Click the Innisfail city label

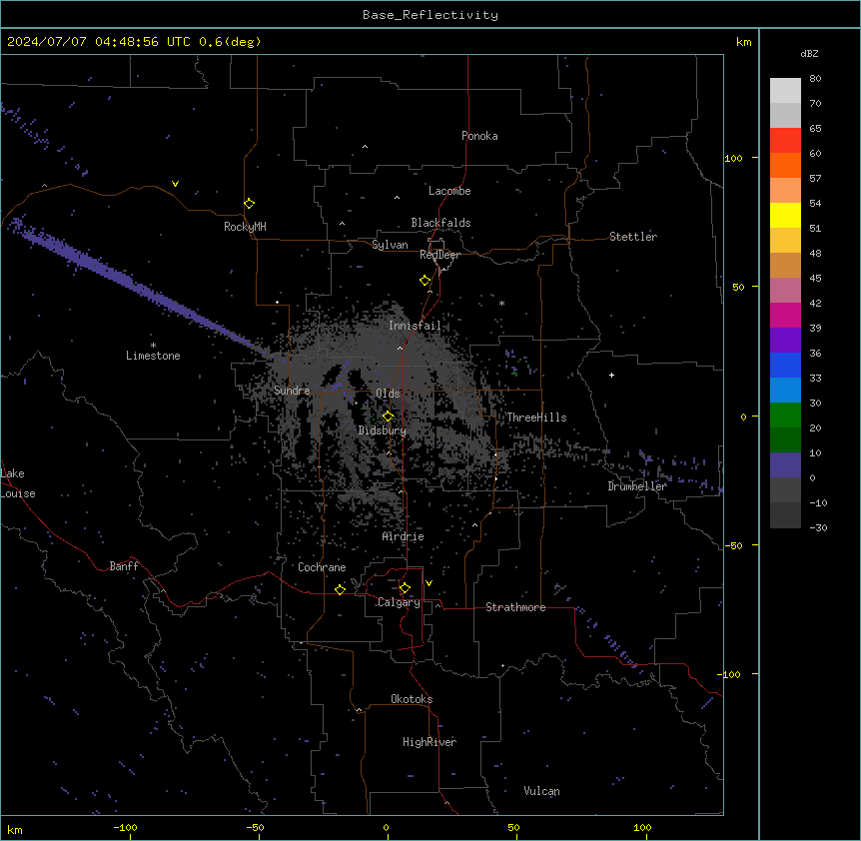pyautogui.click(x=415, y=326)
